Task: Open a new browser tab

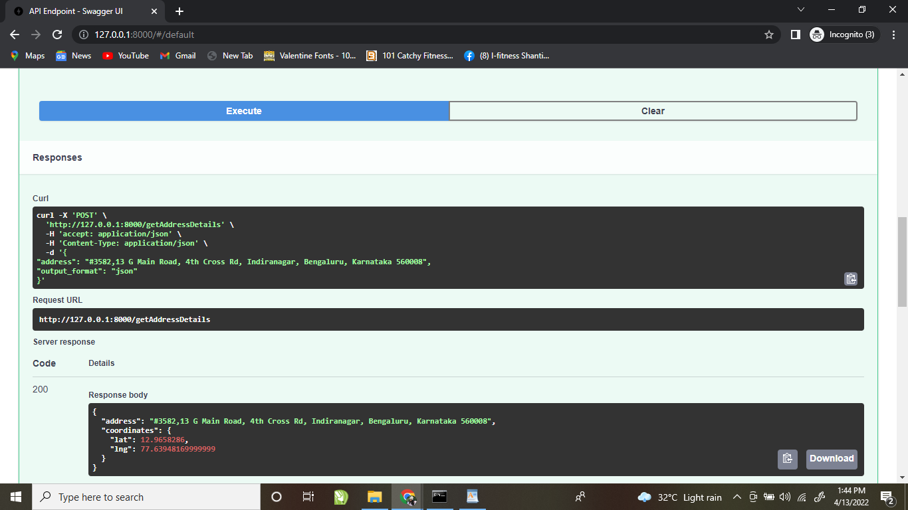Action: point(179,11)
